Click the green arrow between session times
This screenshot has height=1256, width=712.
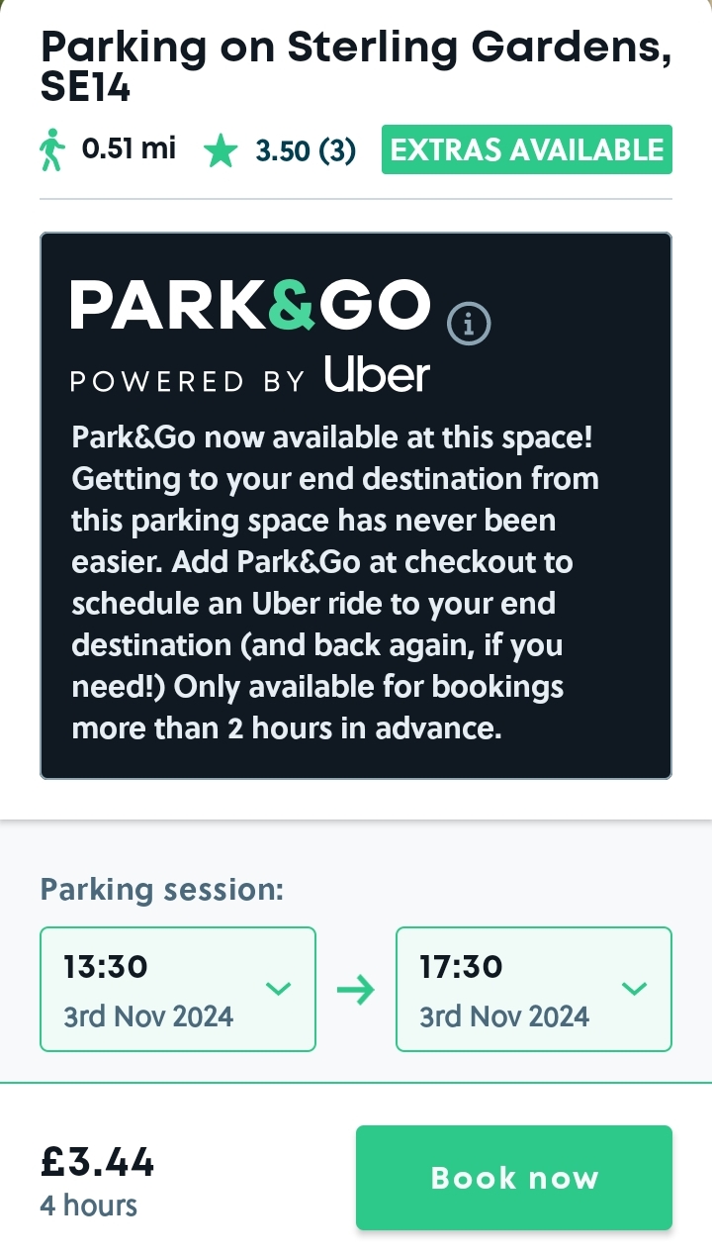[x=356, y=990]
